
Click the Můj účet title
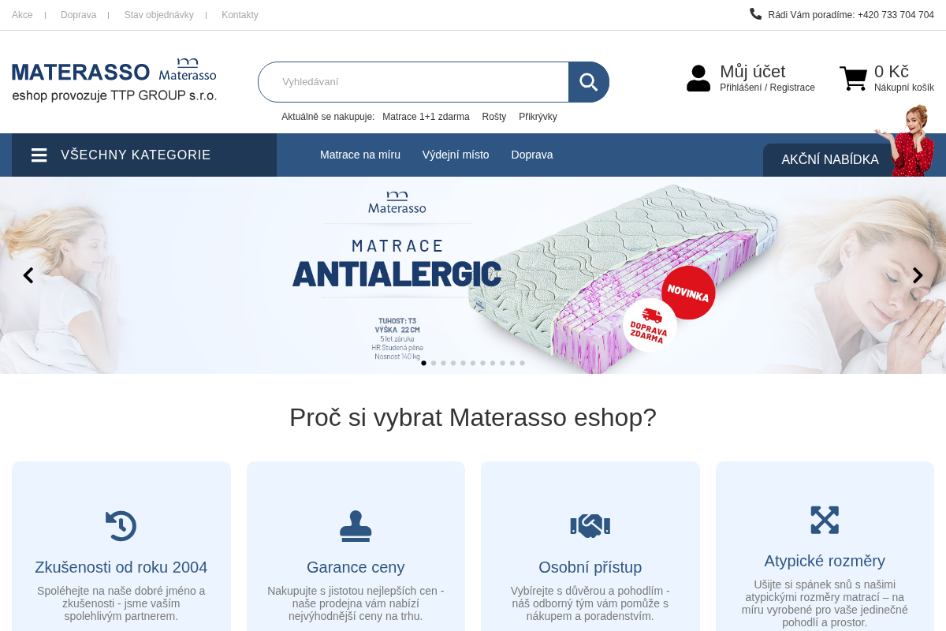[753, 71]
